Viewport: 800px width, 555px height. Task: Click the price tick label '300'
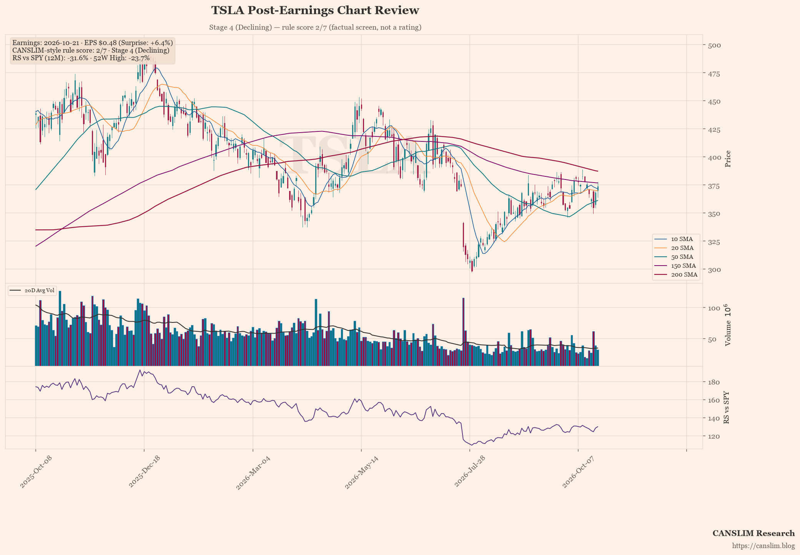click(x=714, y=270)
